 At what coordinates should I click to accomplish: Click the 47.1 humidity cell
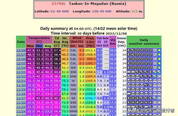65,50
